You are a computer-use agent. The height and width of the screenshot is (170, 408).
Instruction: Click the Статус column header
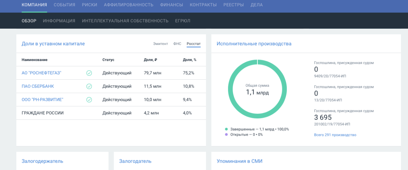click(x=108, y=60)
